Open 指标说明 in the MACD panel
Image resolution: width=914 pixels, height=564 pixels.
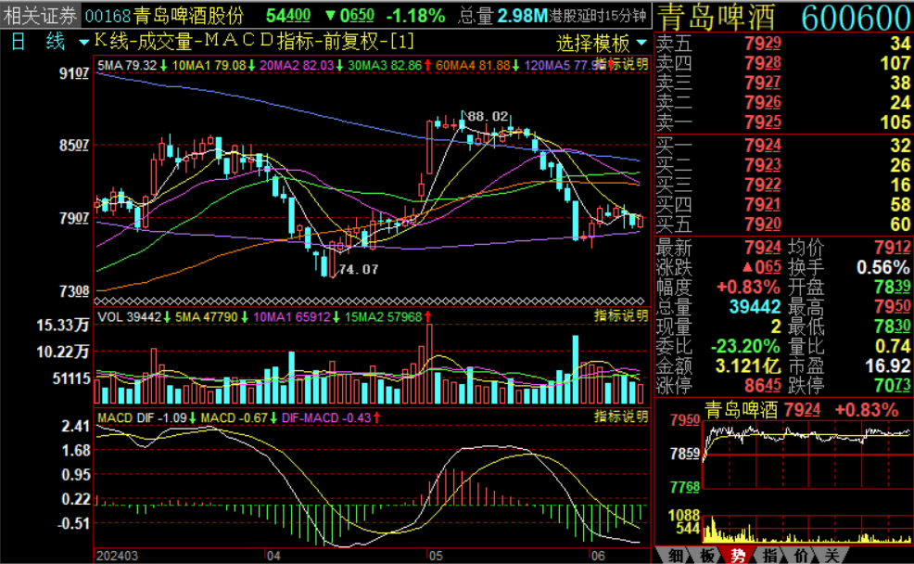pos(621,417)
